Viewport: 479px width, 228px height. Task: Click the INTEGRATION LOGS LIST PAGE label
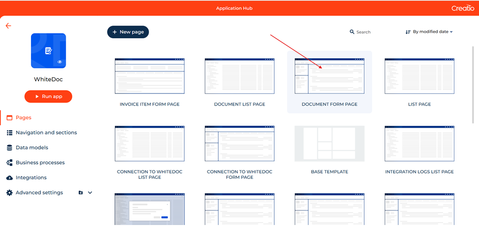(420, 172)
